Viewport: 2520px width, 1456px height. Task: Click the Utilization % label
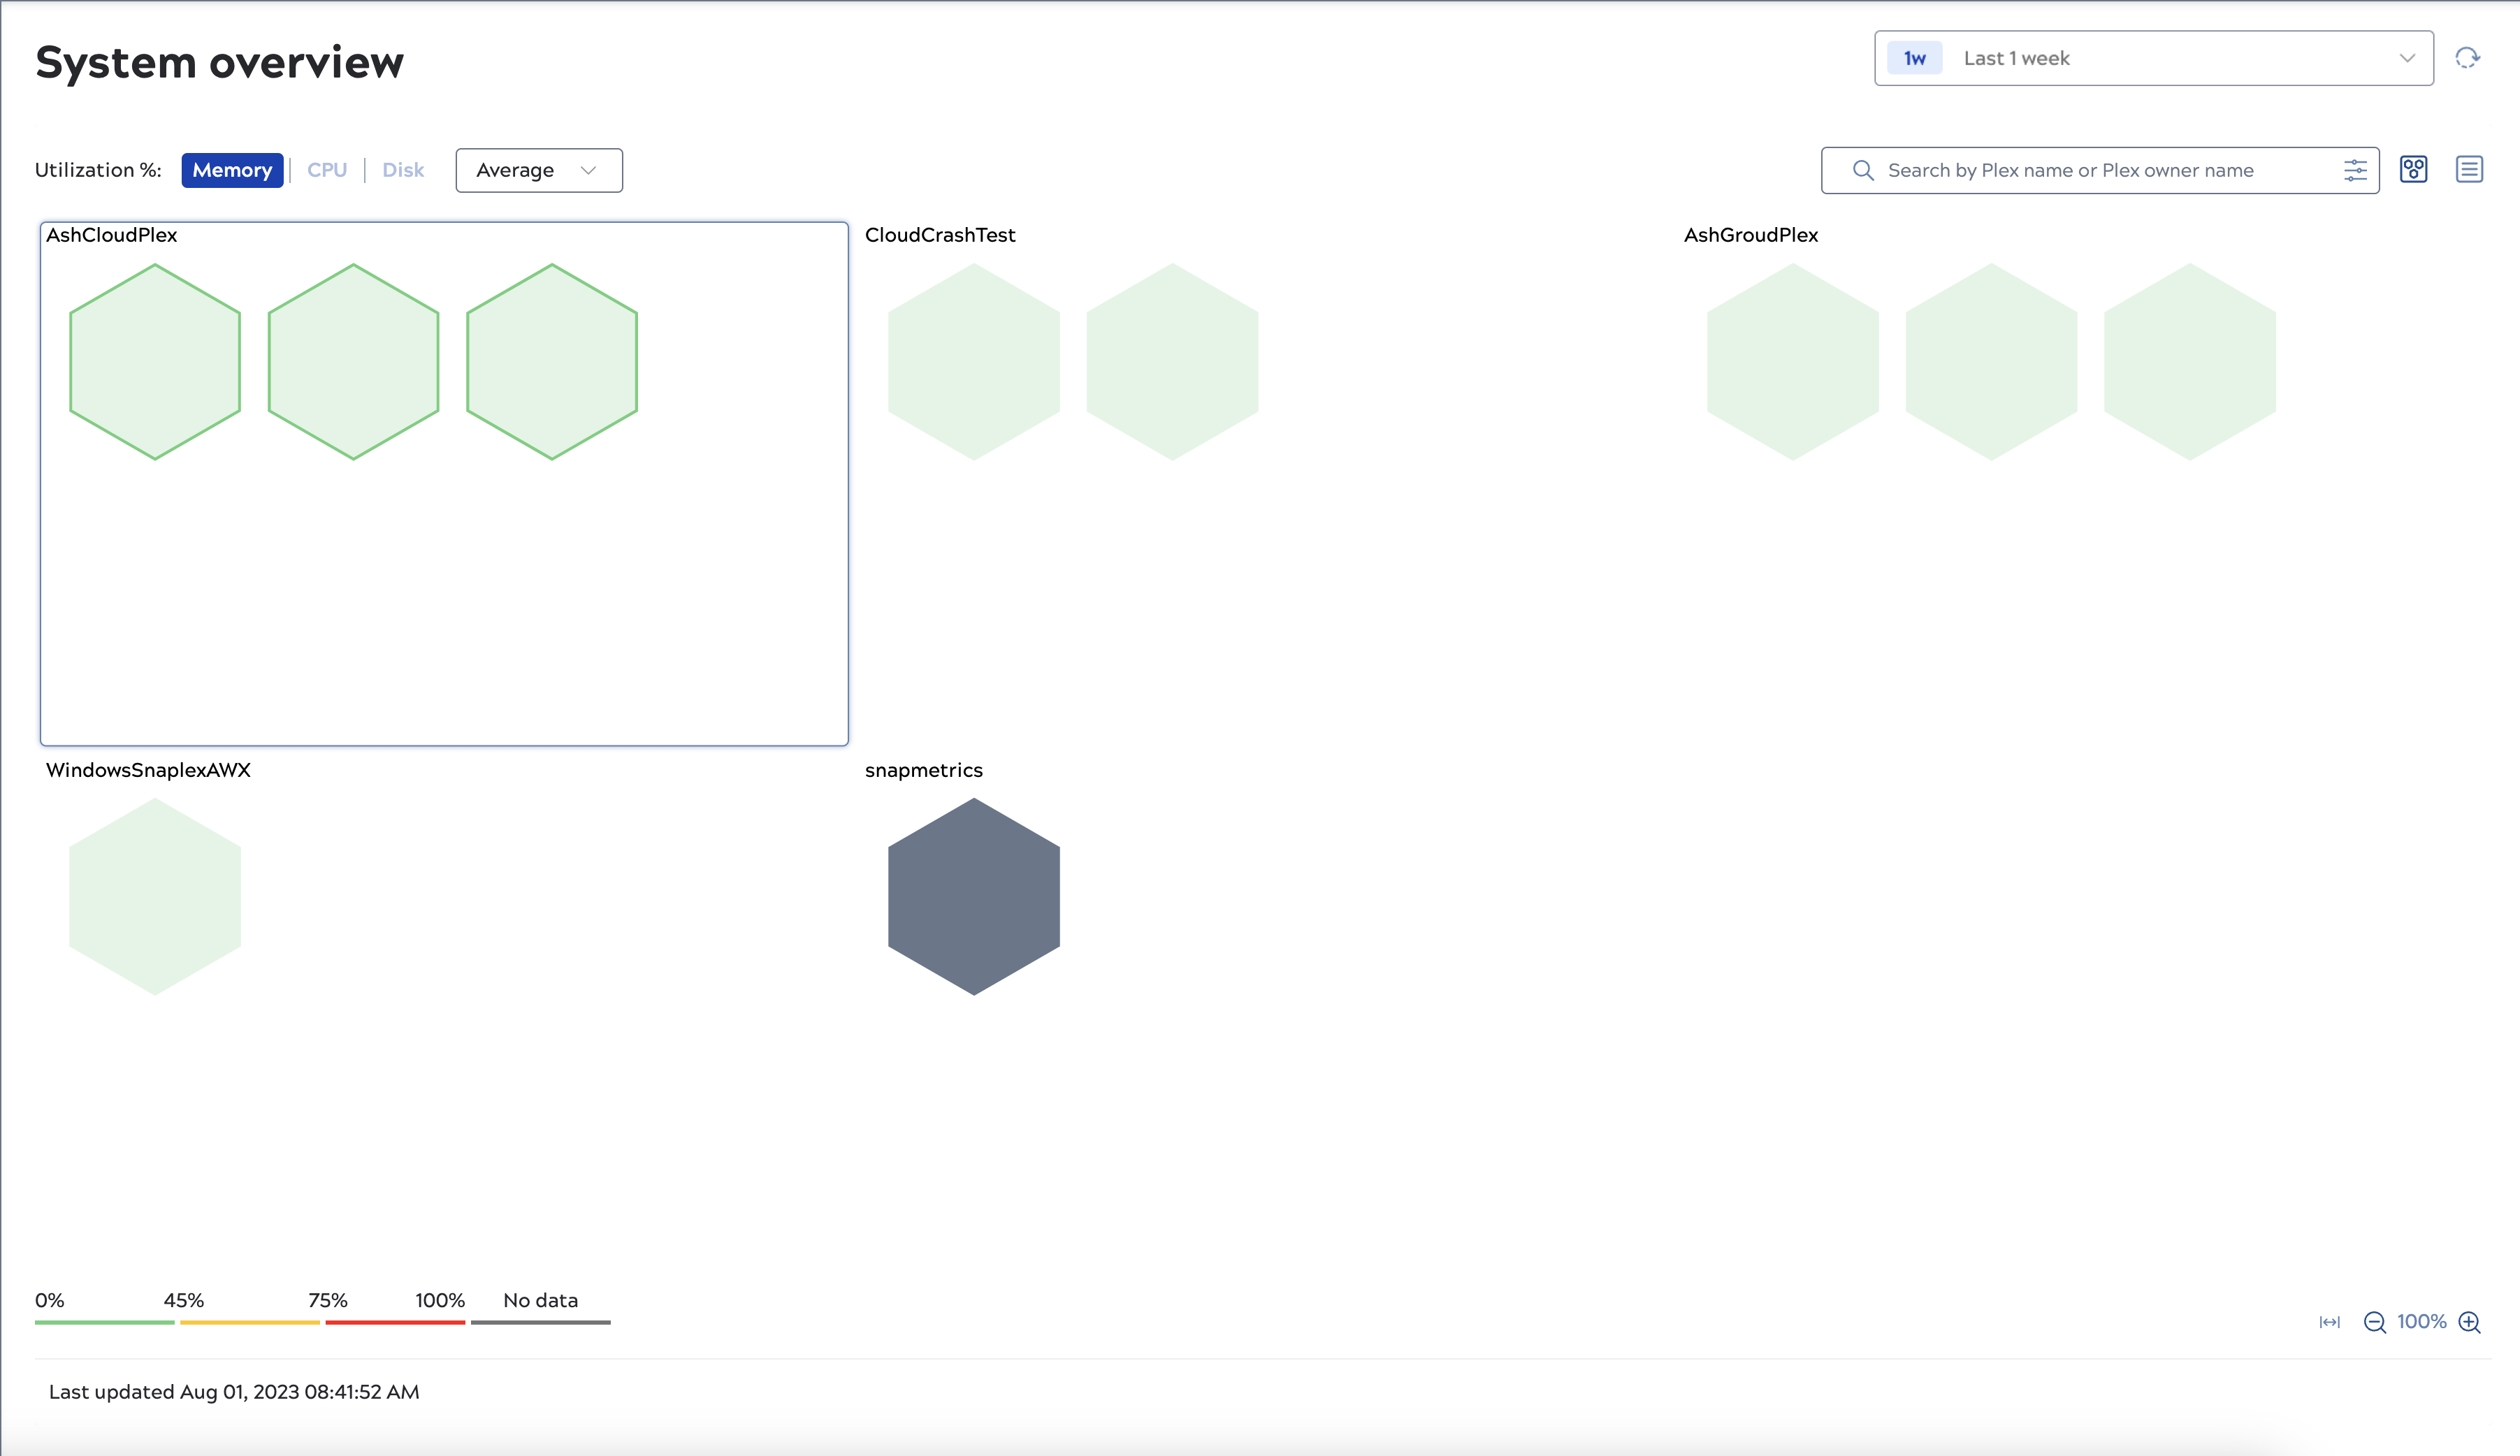[x=98, y=170]
